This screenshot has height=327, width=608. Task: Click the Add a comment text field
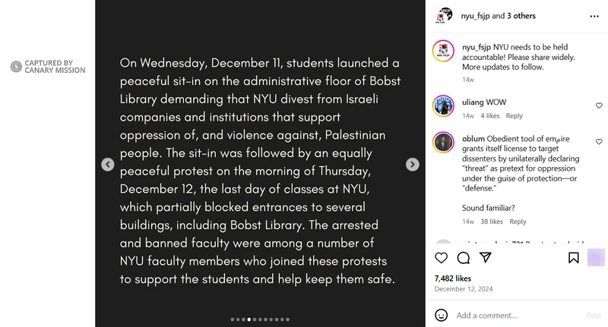(517, 315)
